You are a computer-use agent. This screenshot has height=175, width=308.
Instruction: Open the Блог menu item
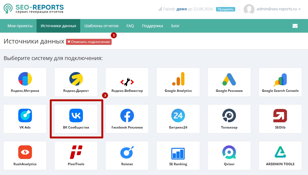175,26
